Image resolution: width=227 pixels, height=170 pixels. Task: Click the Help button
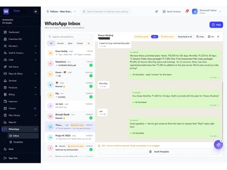[x=216, y=25]
